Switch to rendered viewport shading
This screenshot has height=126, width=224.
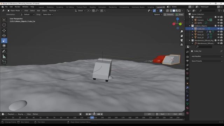(180, 10)
